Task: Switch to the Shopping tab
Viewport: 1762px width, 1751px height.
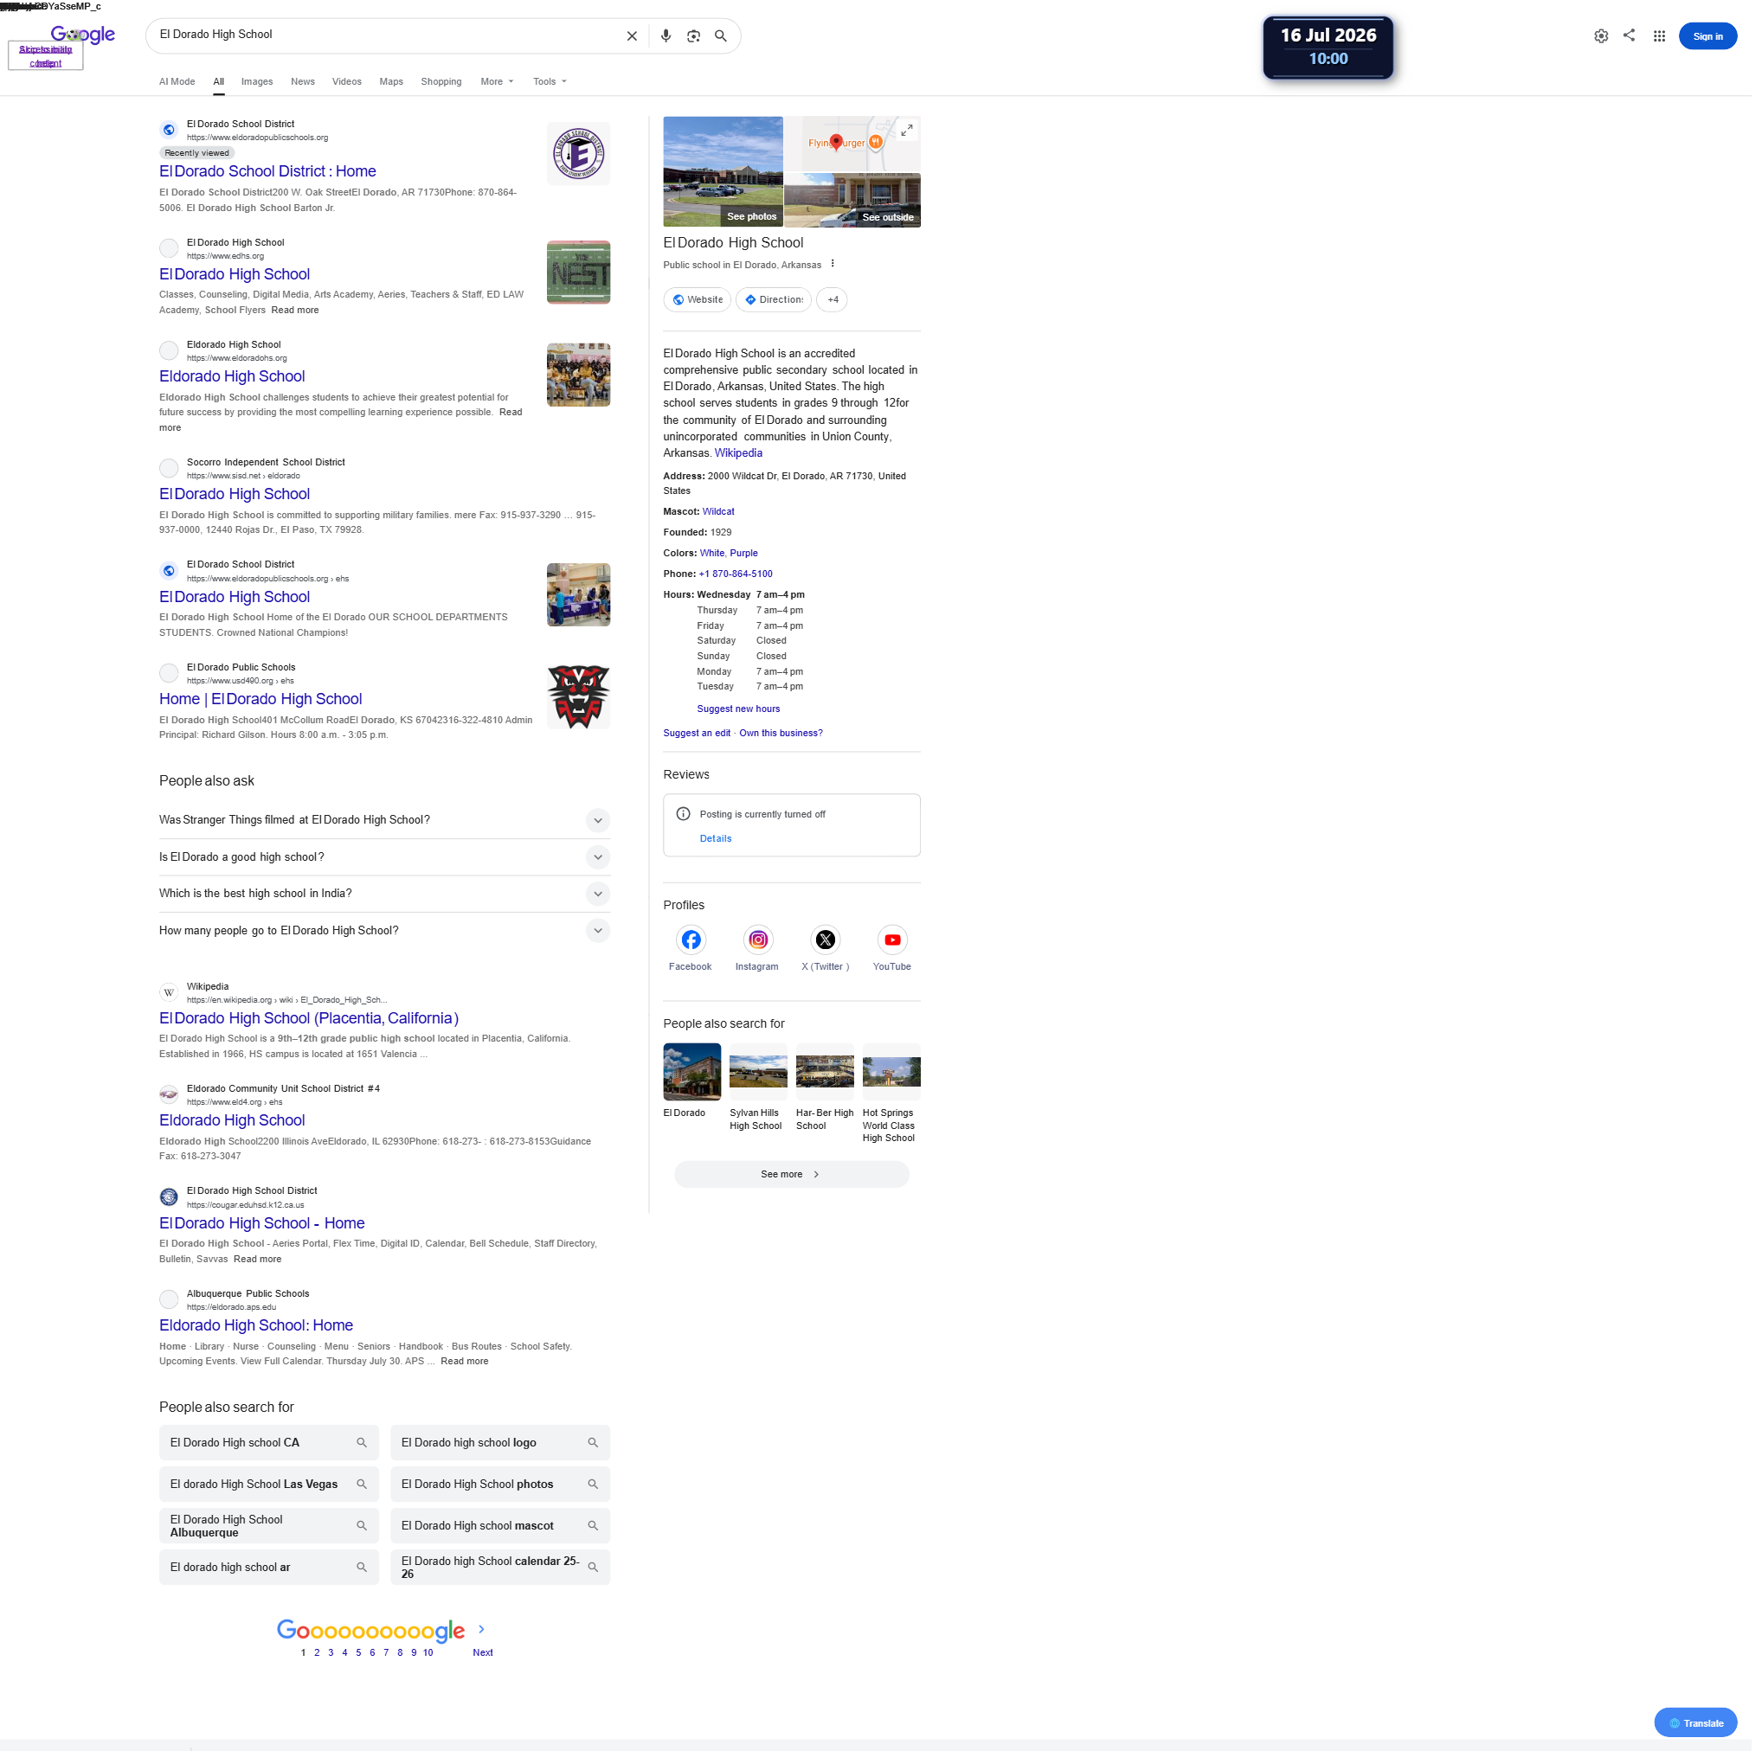Action: click(x=444, y=82)
